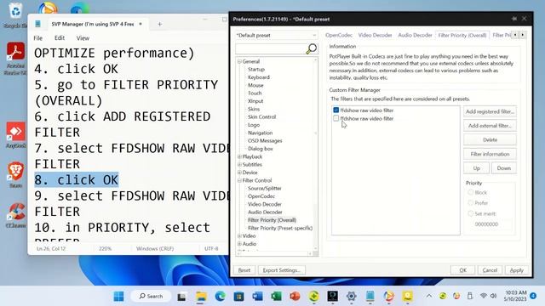Screen dimensions: 545x306
Task: Open Brave browser desktop icon
Action: tap(15, 174)
